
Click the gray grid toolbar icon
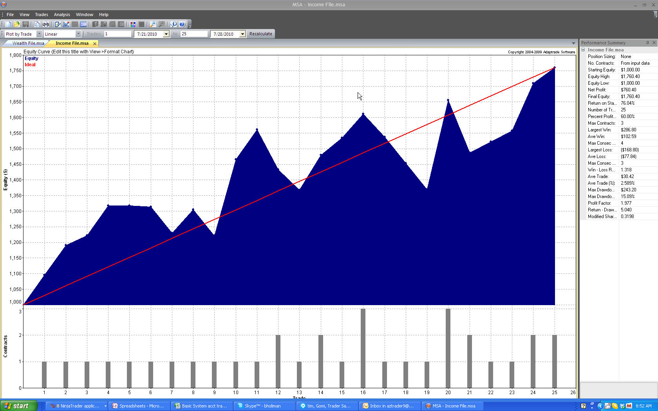(x=141, y=24)
